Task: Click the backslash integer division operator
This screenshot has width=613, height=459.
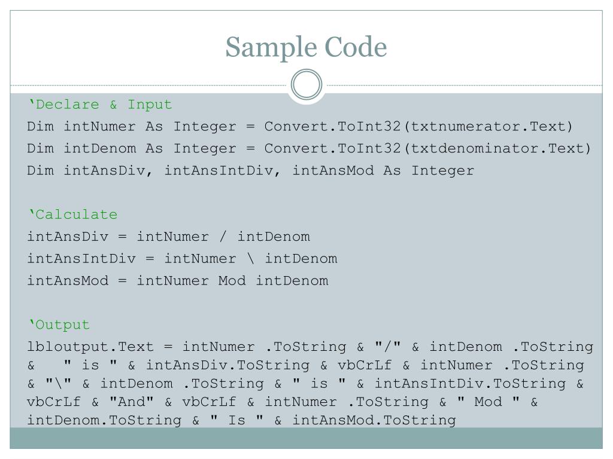Action: [251, 258]
